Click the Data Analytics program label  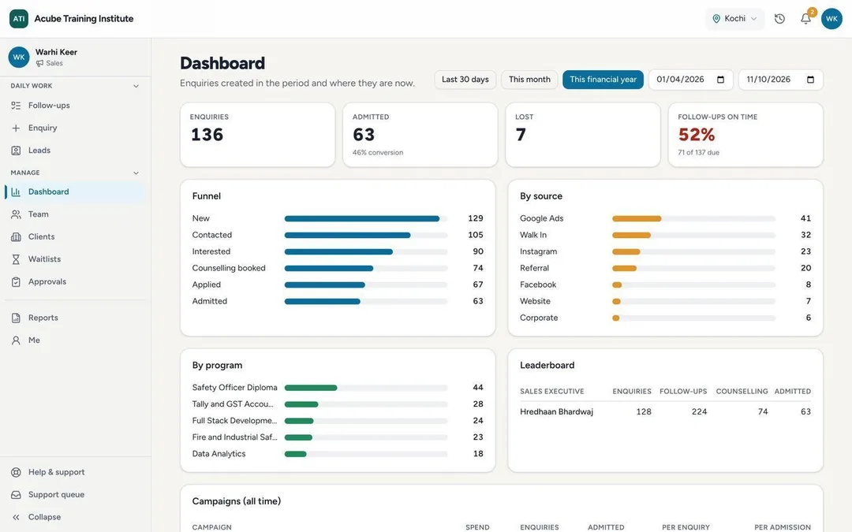point(219,454)
